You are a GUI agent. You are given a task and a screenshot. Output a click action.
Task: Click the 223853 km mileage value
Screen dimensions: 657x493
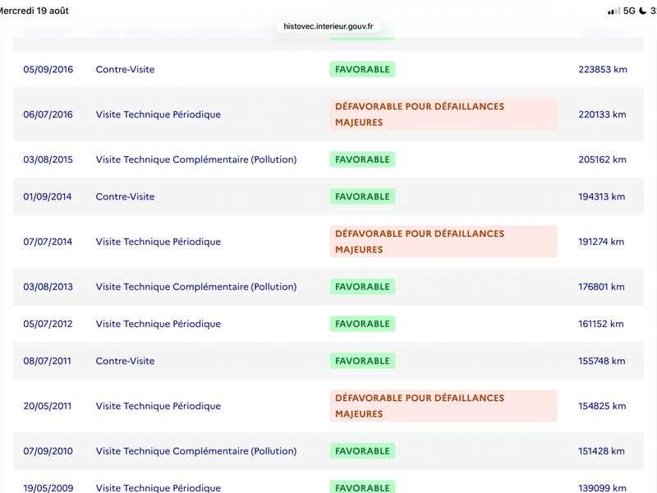603,69
